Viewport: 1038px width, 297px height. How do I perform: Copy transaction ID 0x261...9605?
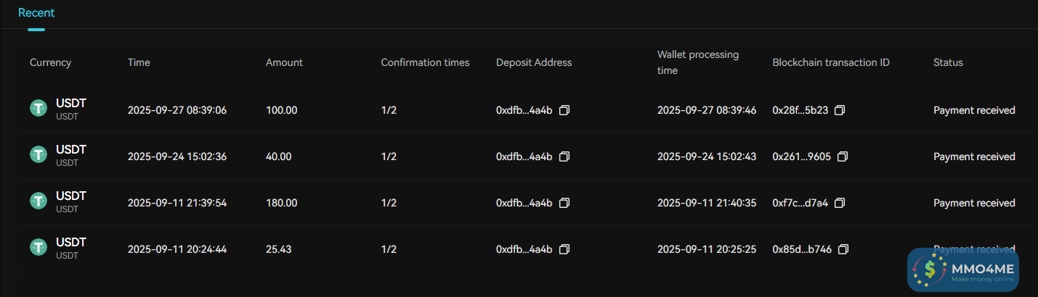click(843, 156)
